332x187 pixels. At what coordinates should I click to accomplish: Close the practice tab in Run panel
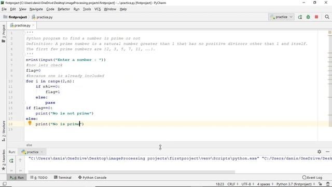pyautogui.click(x=42, y=152)
